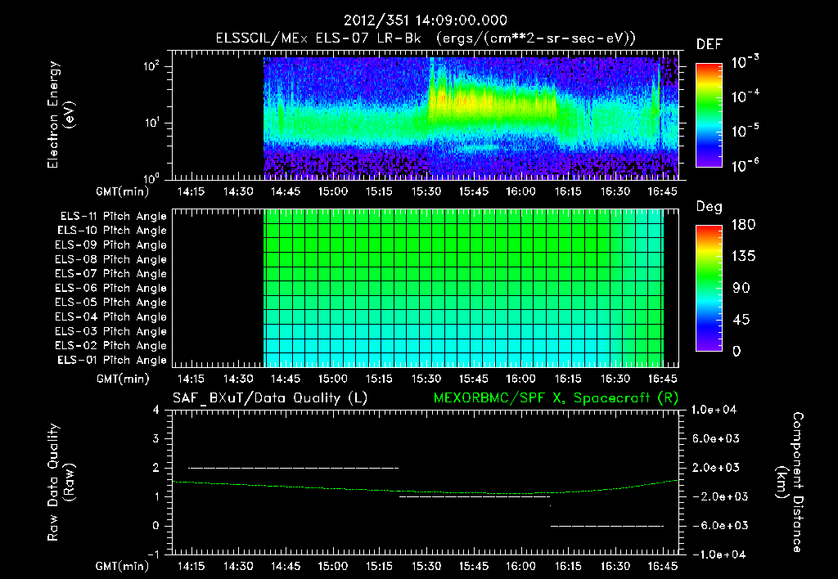Click the Raw Data Quality (Raw) axis label
Screen dimensions: 838x579
(61, 482)
